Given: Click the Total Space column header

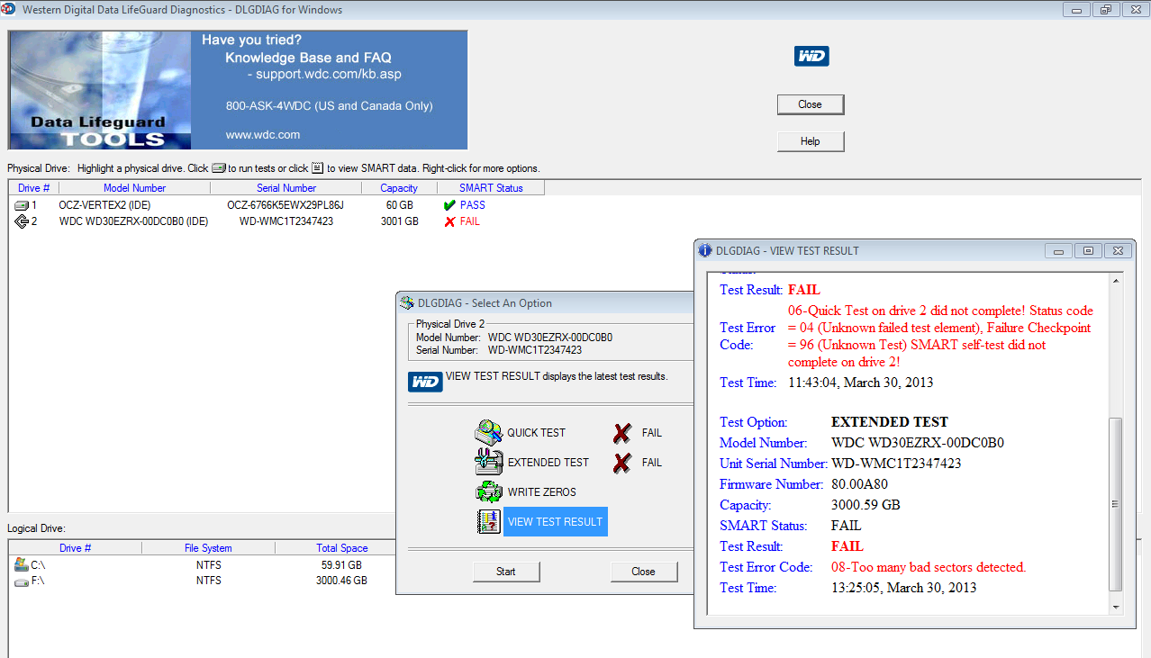Looking at the screenshot, I should click(342, 548).
